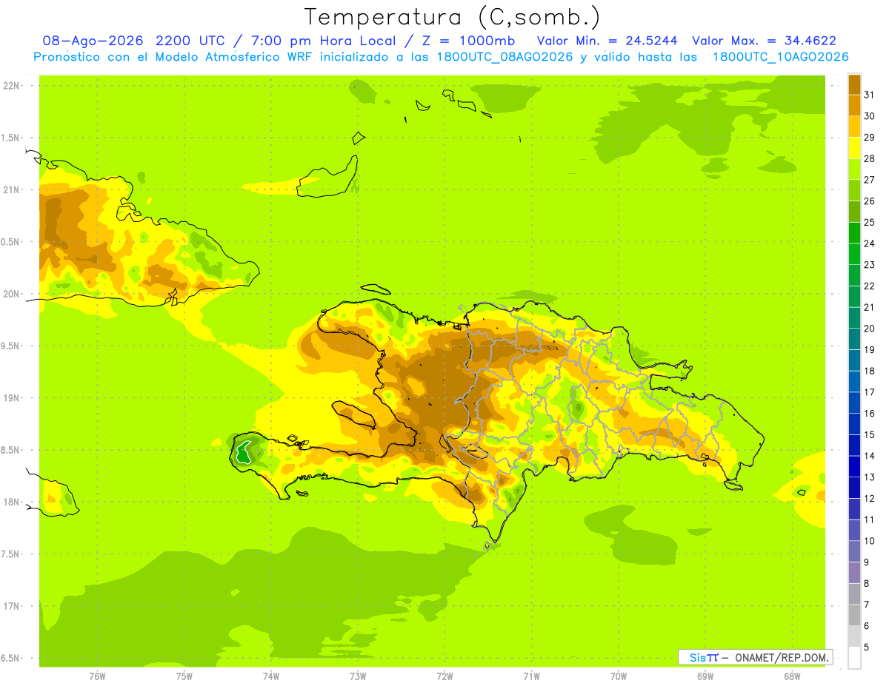
Task: Click the '17N' latitude label
Action: coord(11,606)
